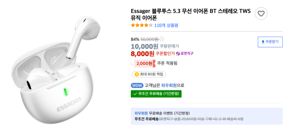Click 와우회원 in the 무료배송 이벤트 banner
The height and width of the screenshot is (128, 287).
(x=141, y=113)
